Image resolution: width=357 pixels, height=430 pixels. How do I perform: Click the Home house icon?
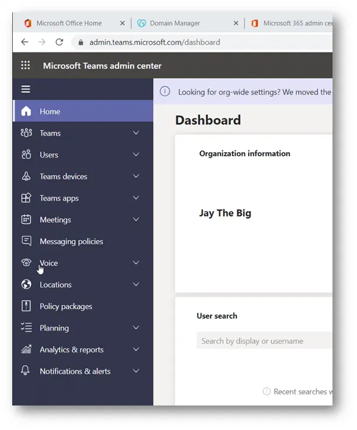26,111
